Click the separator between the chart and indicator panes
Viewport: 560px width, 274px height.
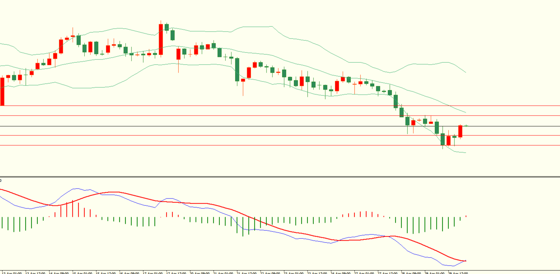click(257, 177)
